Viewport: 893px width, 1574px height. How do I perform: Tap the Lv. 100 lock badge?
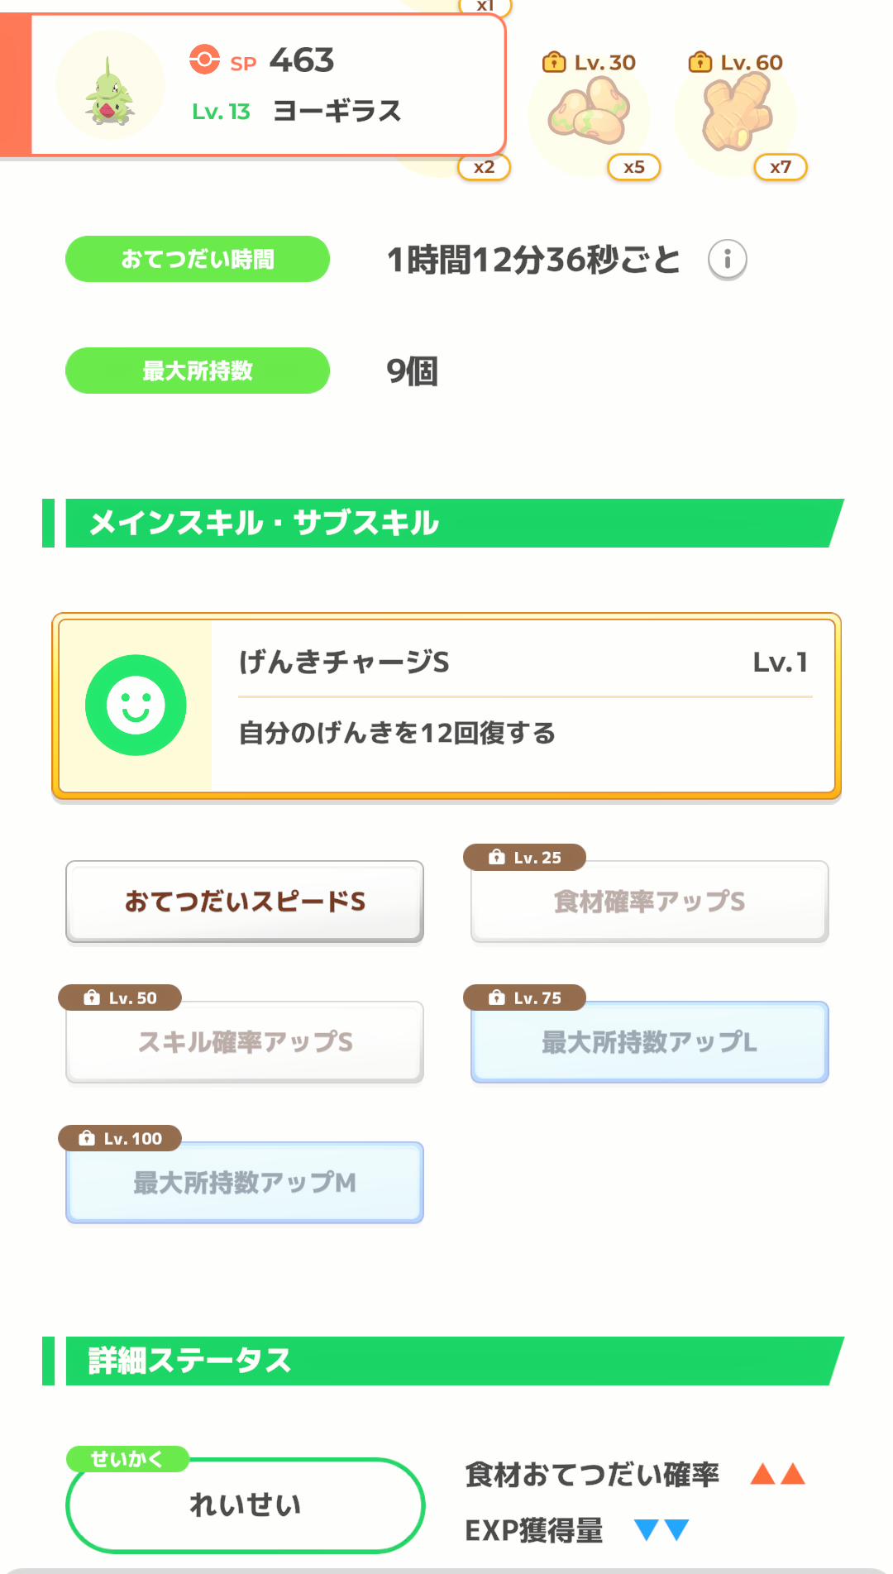pos(119,1139)
